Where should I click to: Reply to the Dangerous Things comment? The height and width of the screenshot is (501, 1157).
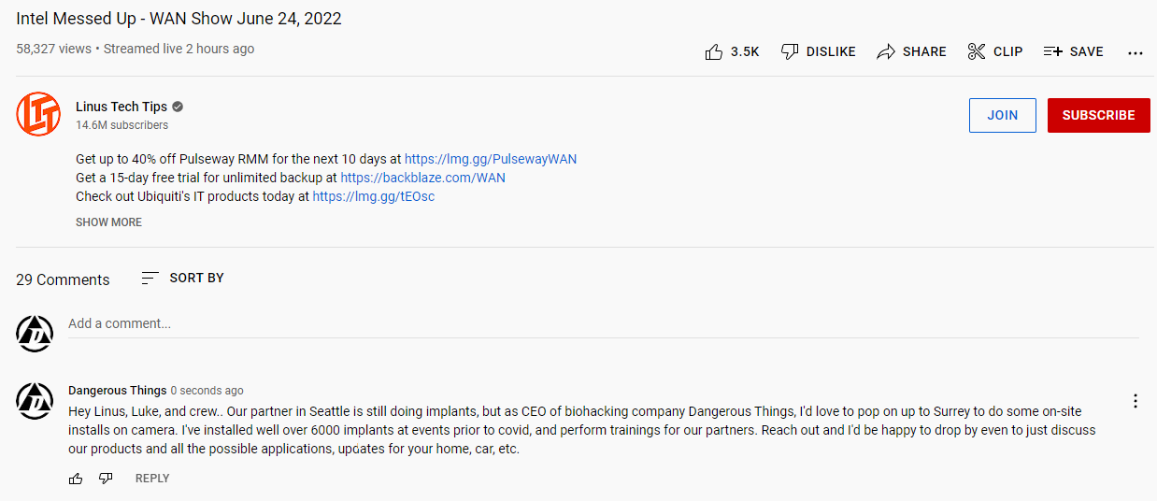click(152, 479)
